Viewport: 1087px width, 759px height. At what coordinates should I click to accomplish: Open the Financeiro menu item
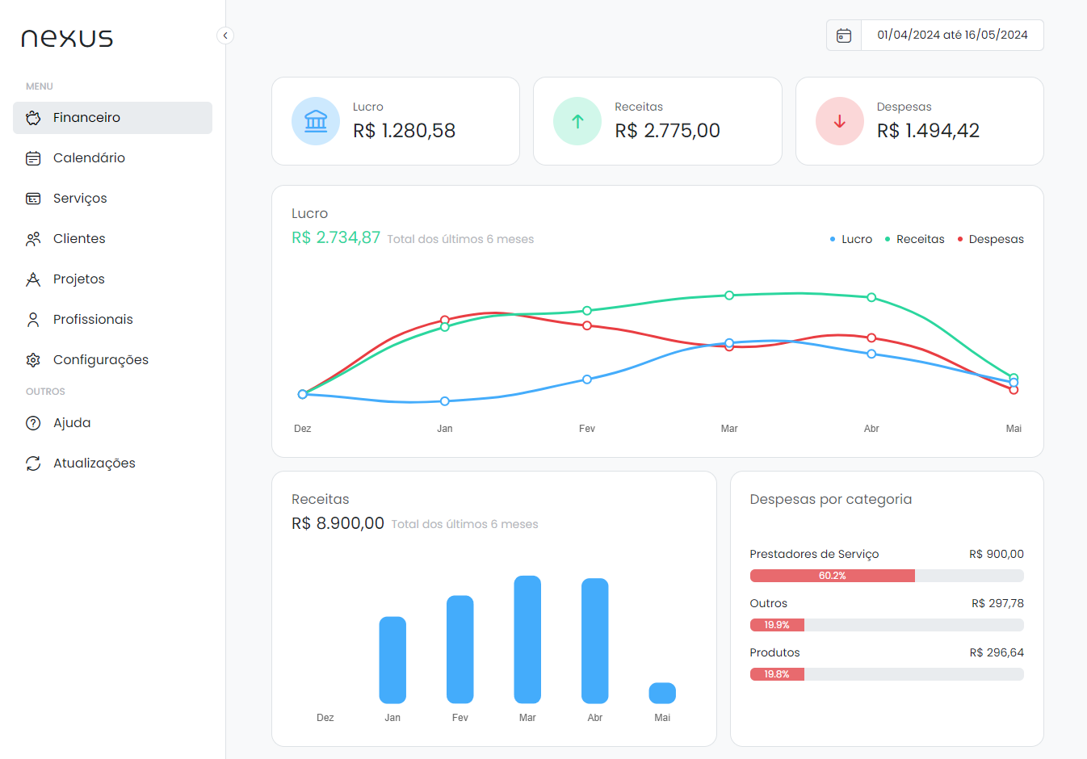pos(112,118)
